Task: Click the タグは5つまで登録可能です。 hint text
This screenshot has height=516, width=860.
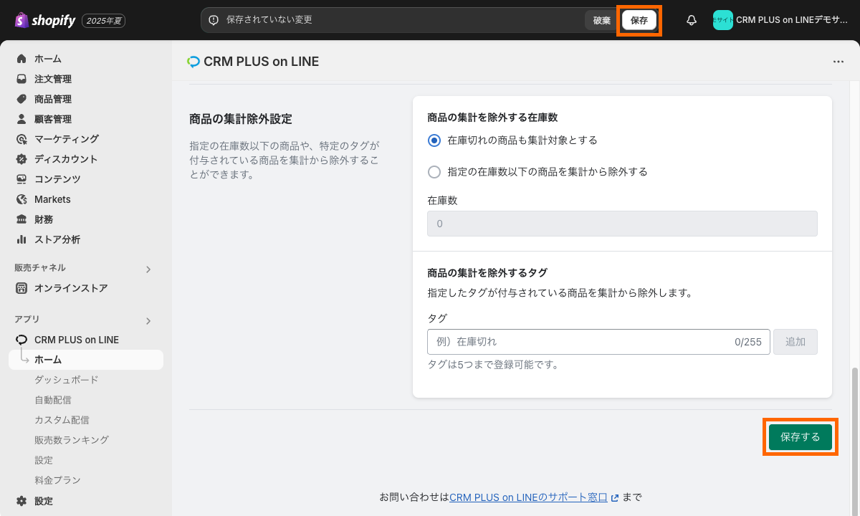Action: [x=492, y=364]
